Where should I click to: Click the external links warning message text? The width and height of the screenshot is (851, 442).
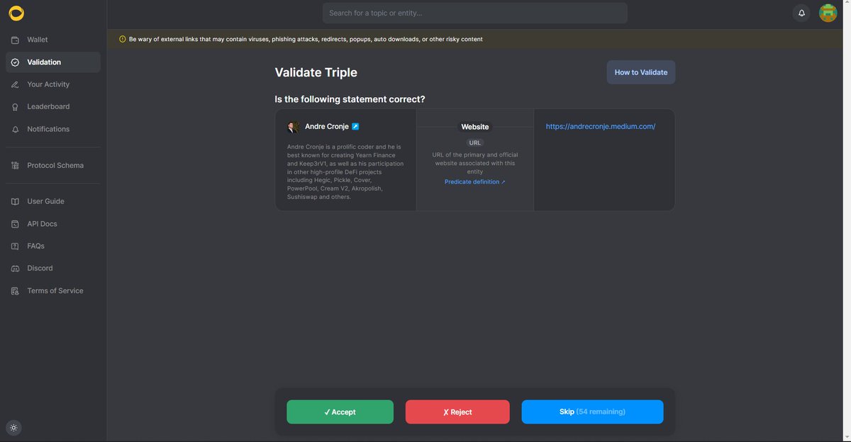306,39
